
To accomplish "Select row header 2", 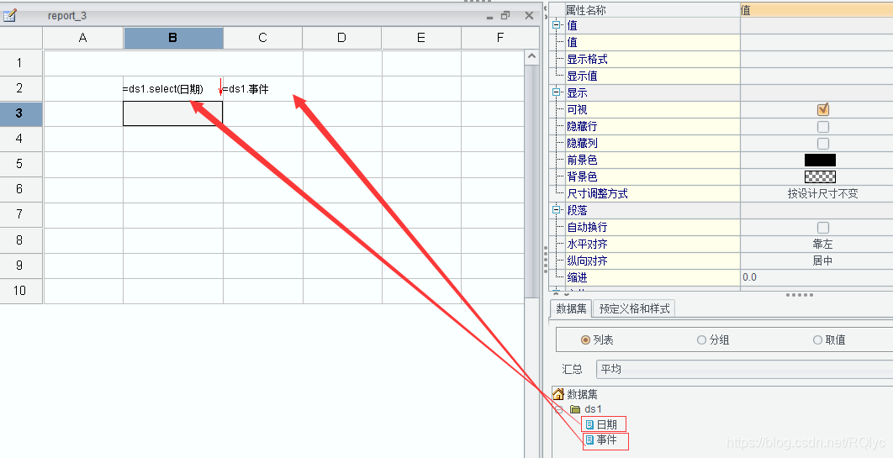I will 20,89.
